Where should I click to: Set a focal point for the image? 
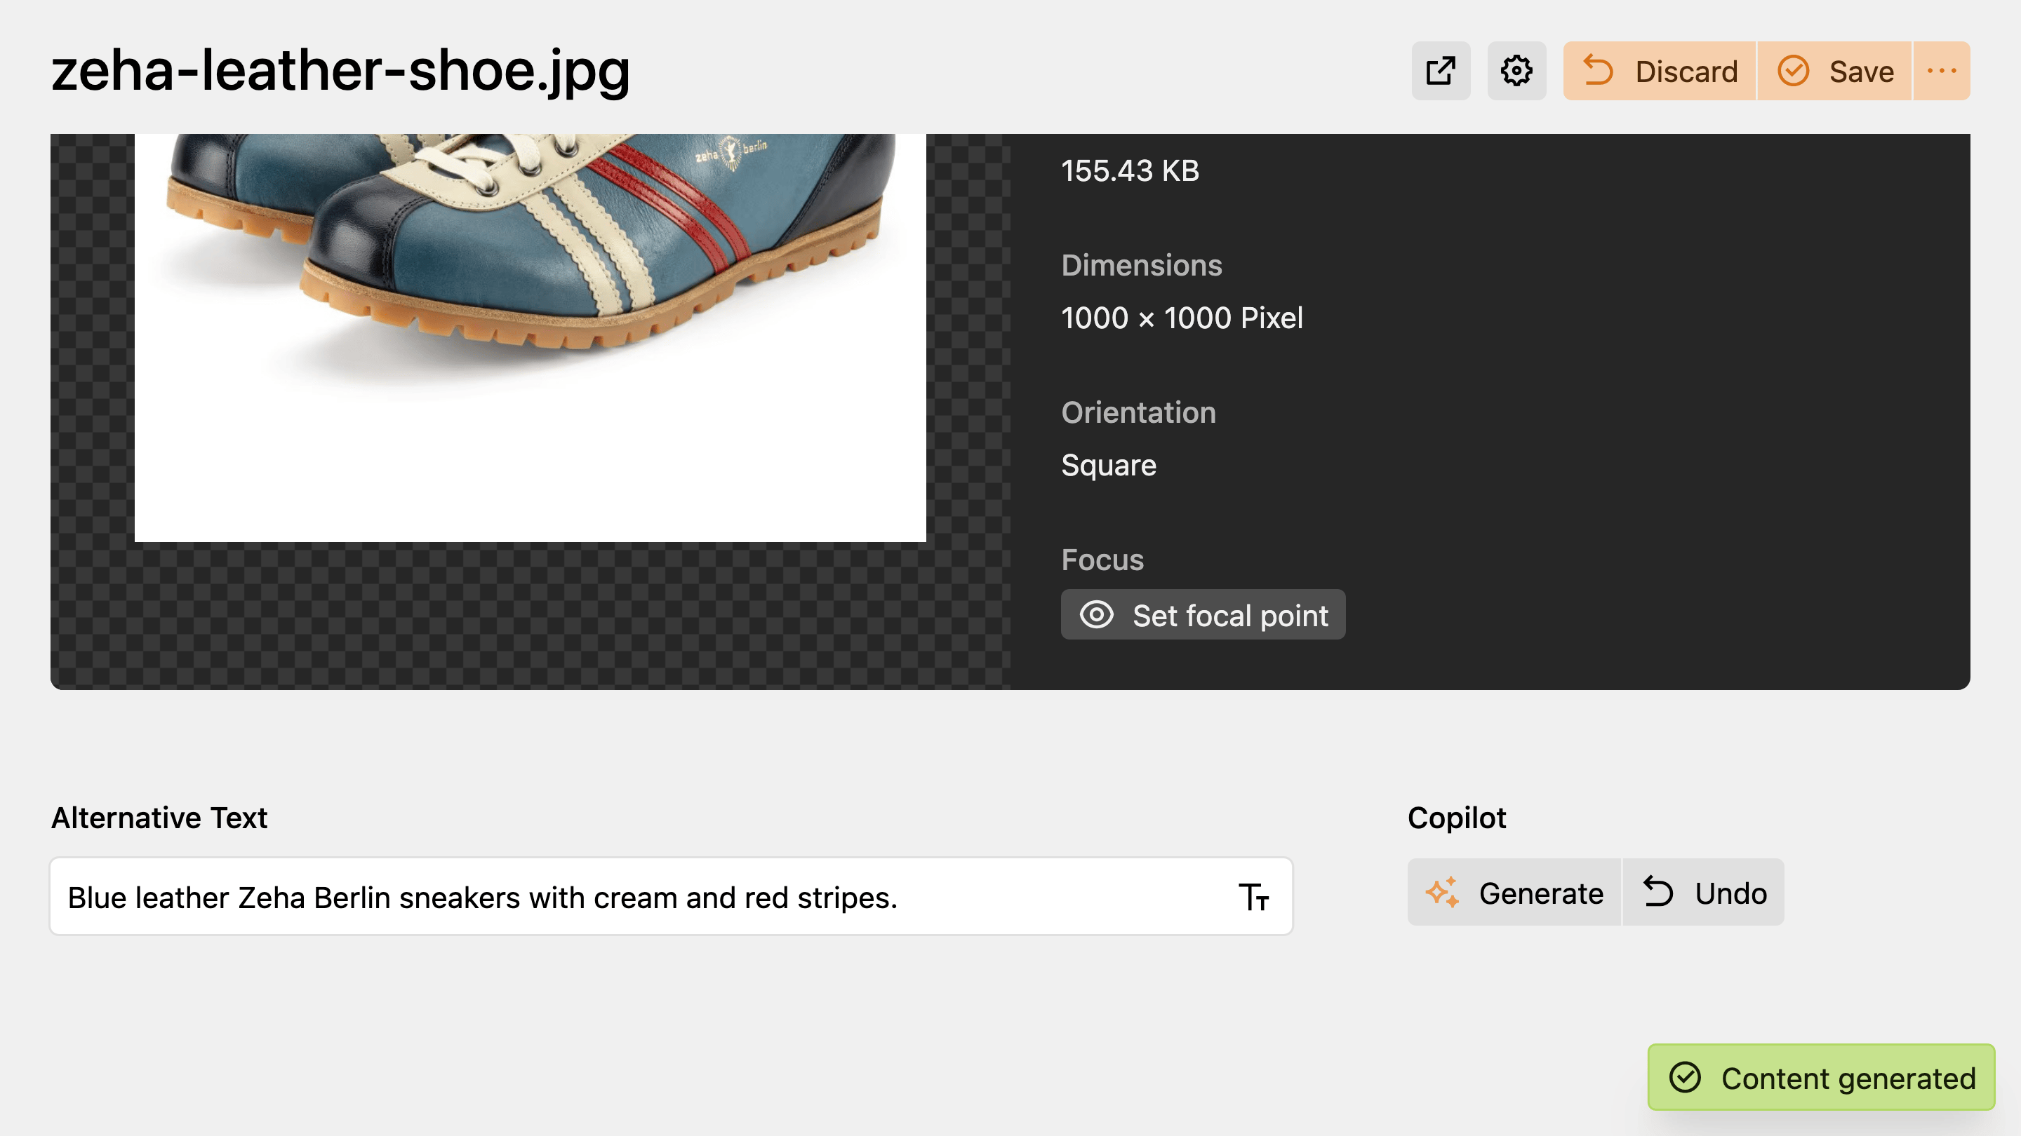[x=1203, y=615]
